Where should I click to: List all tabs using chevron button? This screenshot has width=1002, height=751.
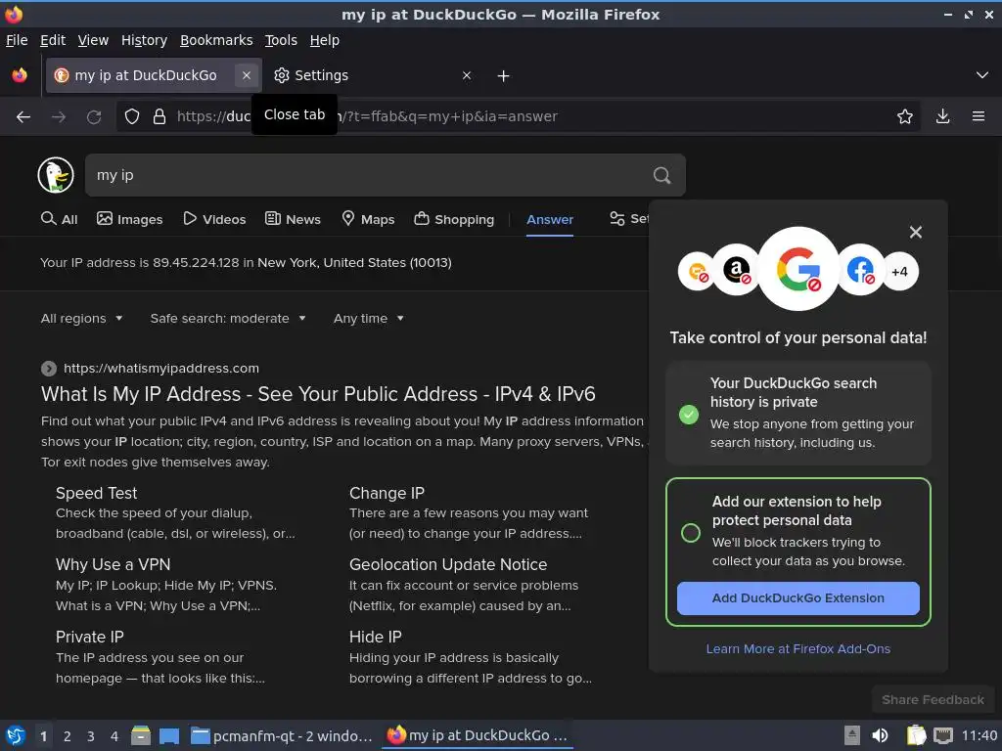(982, 75)
